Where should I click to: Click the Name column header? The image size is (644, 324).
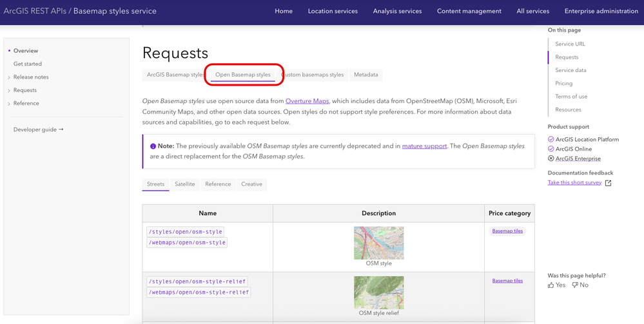pos(208,214)
